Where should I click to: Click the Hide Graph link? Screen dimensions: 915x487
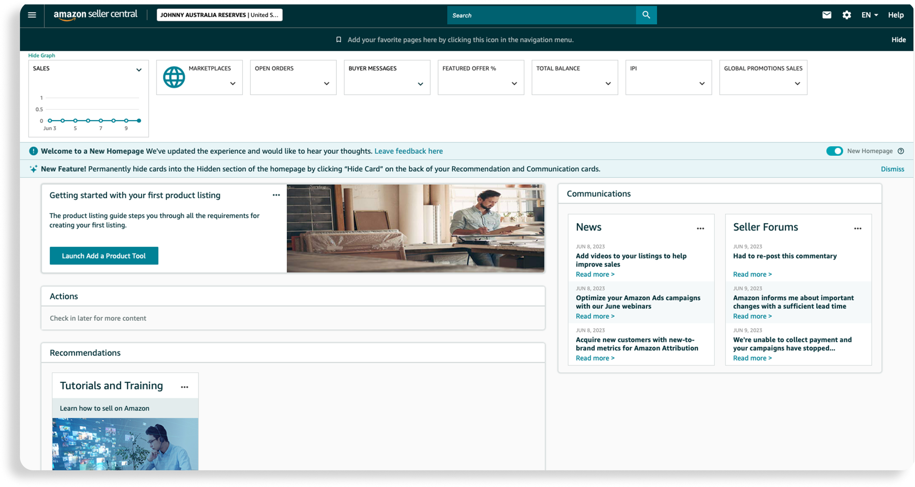[41, 55]
